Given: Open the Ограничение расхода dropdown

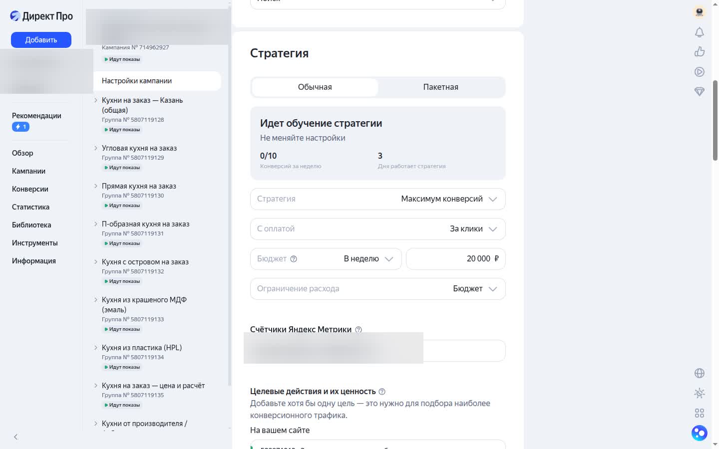Looking at the screenshot, I should 378,289.
